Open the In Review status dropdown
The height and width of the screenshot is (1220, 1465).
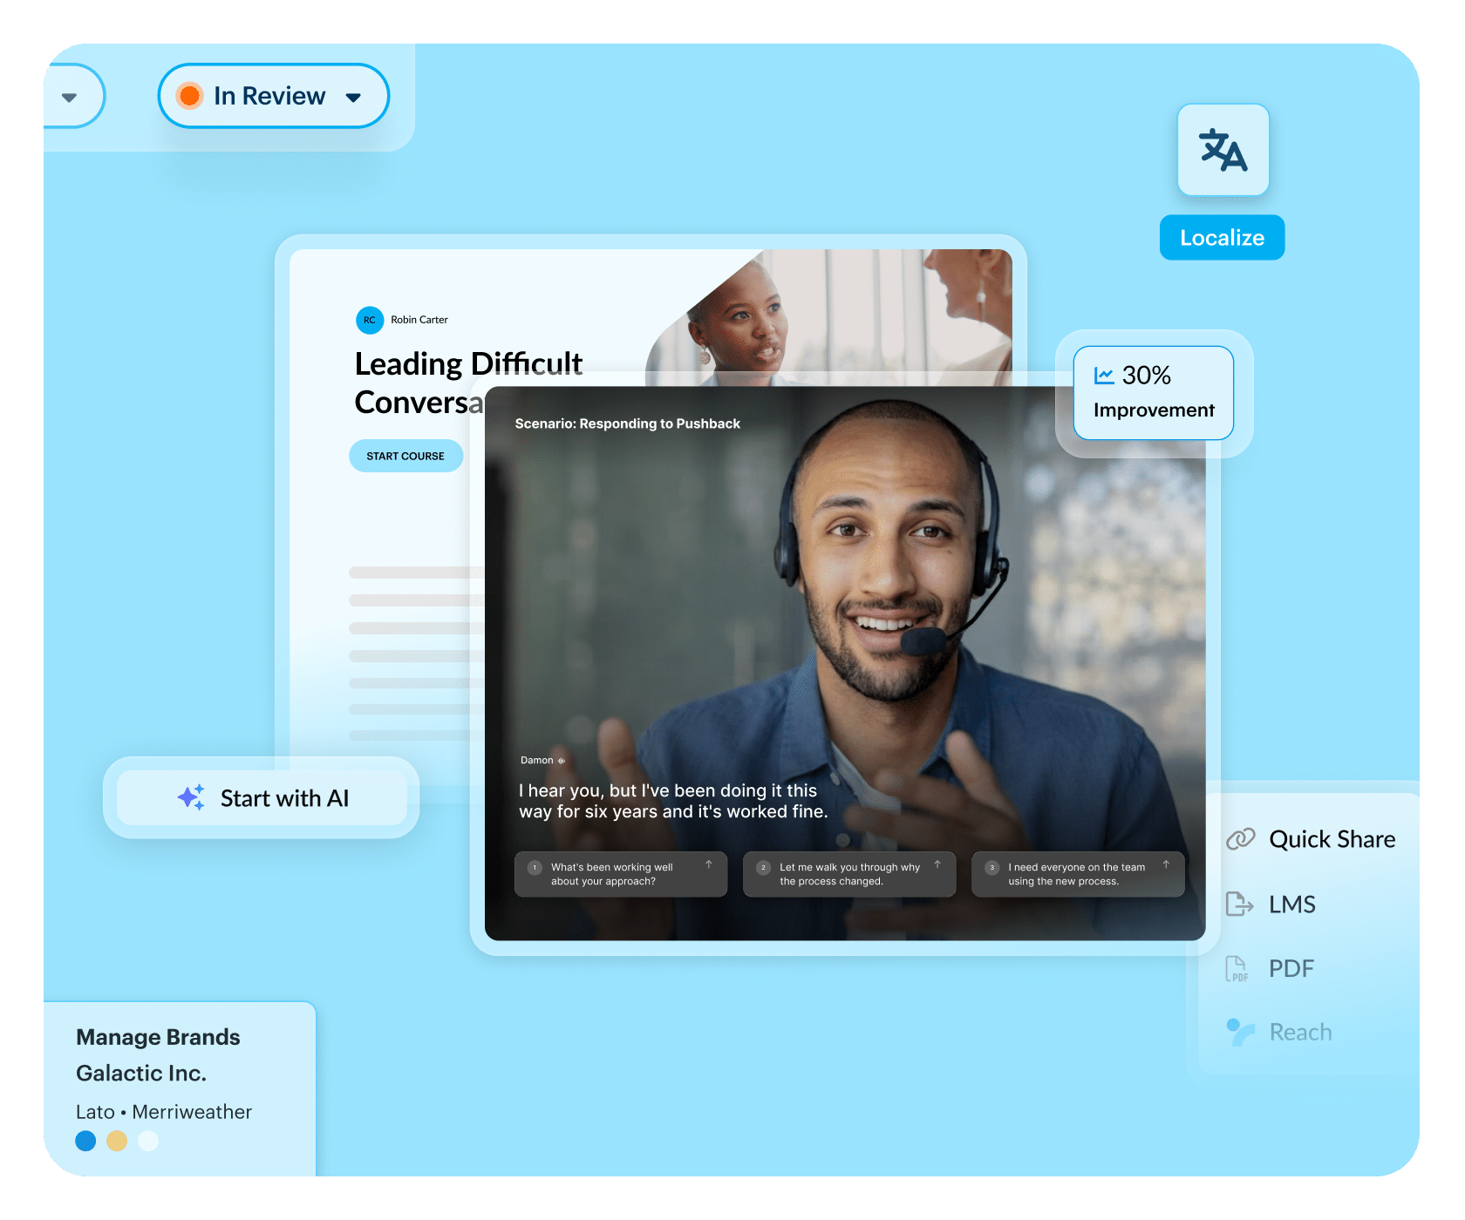273,96
